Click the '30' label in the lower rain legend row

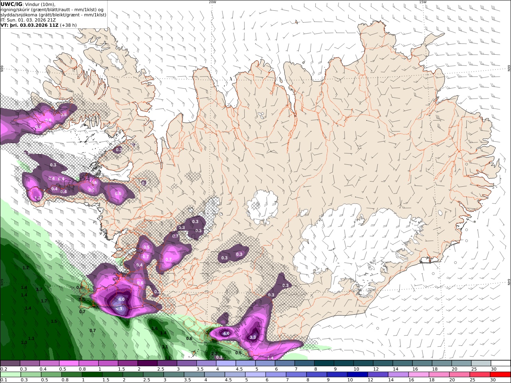(493, 380)
